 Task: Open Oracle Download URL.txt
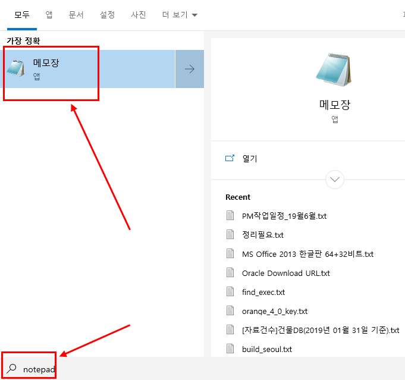pyautogui.click(x=286, y=273)
